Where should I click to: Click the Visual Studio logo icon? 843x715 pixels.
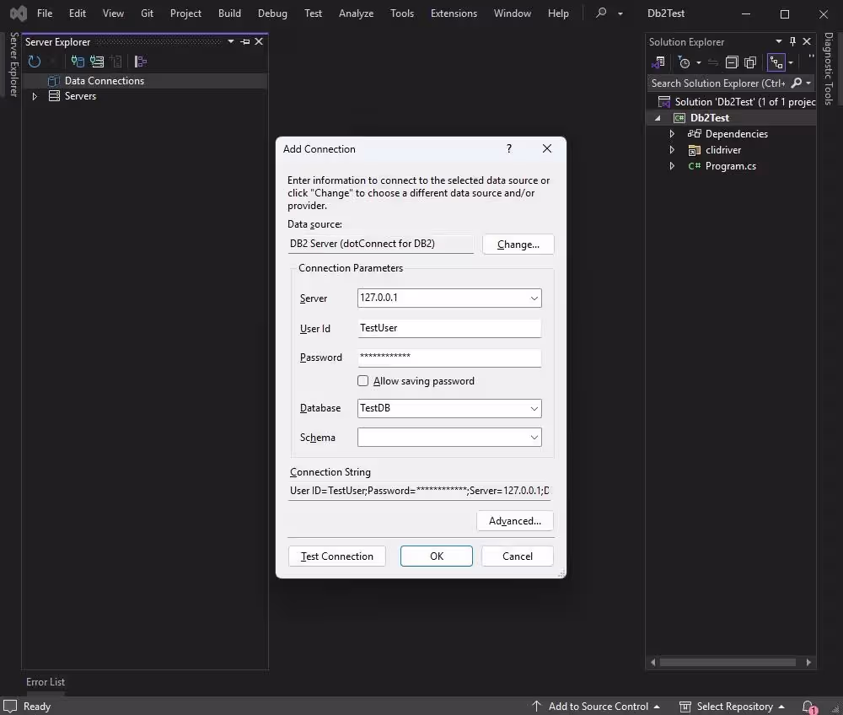(19, 13)
